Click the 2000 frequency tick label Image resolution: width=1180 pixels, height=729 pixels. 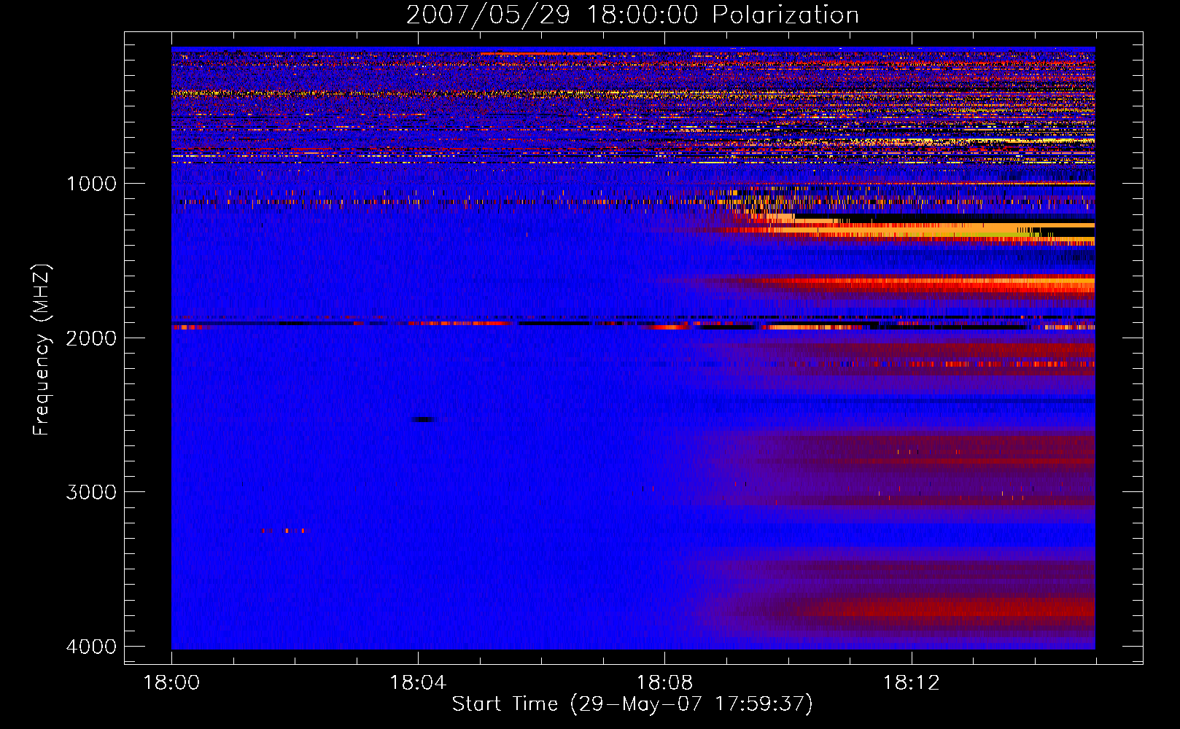(91, 338)
